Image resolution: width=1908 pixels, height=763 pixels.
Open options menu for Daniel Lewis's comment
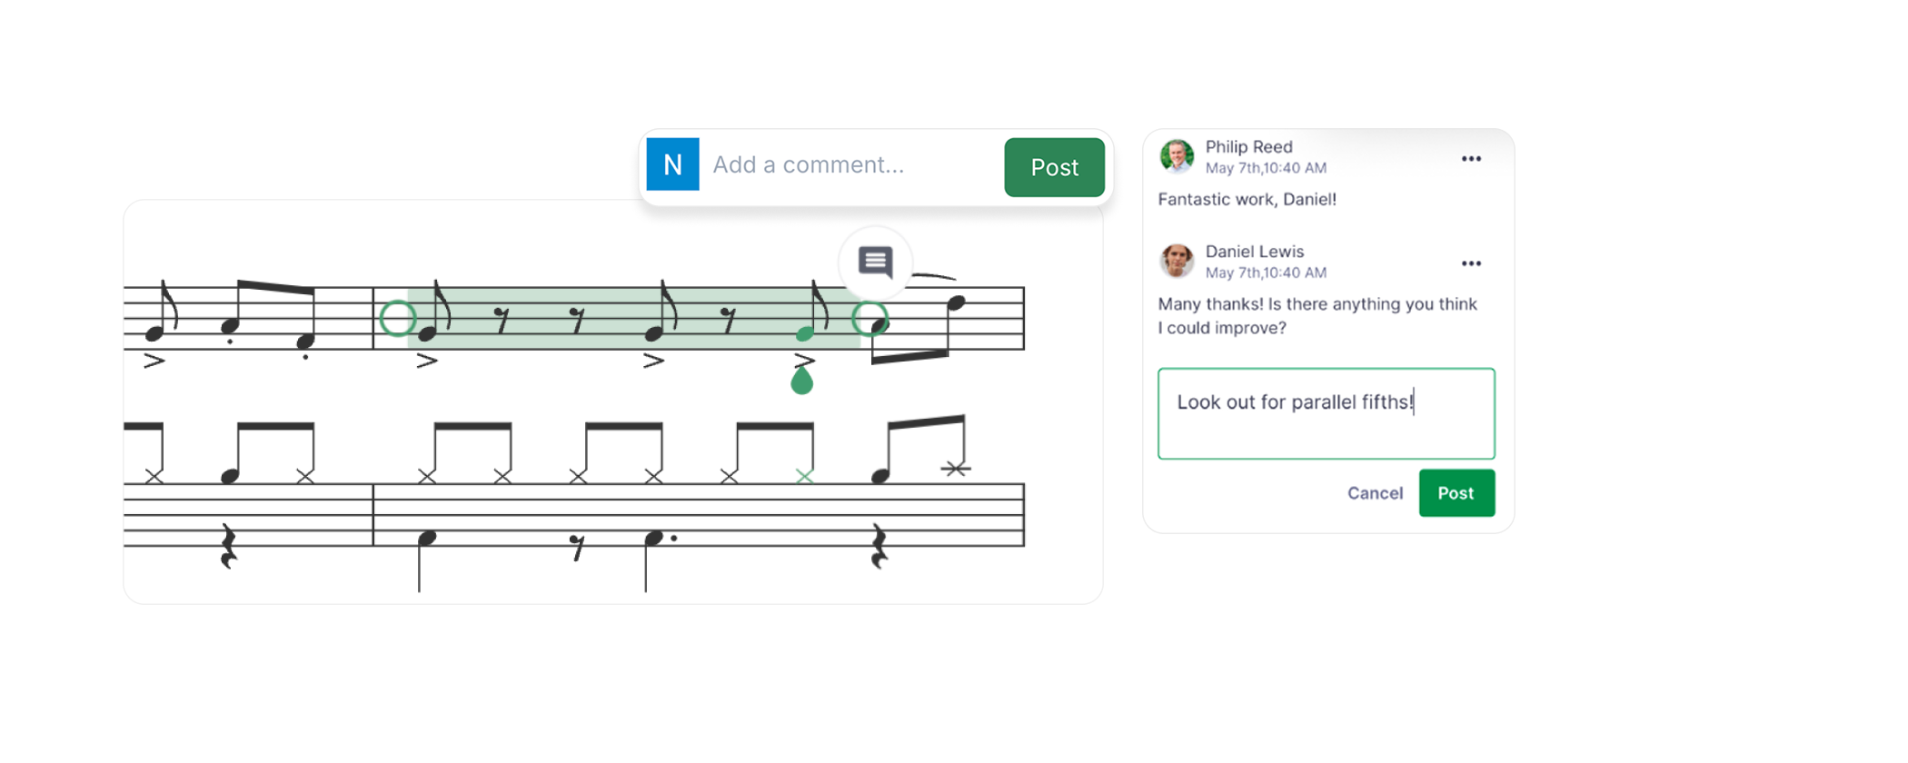pos(1471,263)
